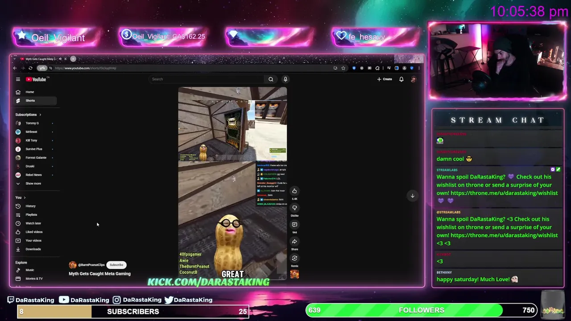Open YouTube notifications bell
Image resolution: width=571 pixels, height=321 pixels.
click(401, 79)
